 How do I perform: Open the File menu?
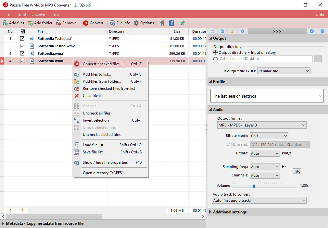click(6, 14)
